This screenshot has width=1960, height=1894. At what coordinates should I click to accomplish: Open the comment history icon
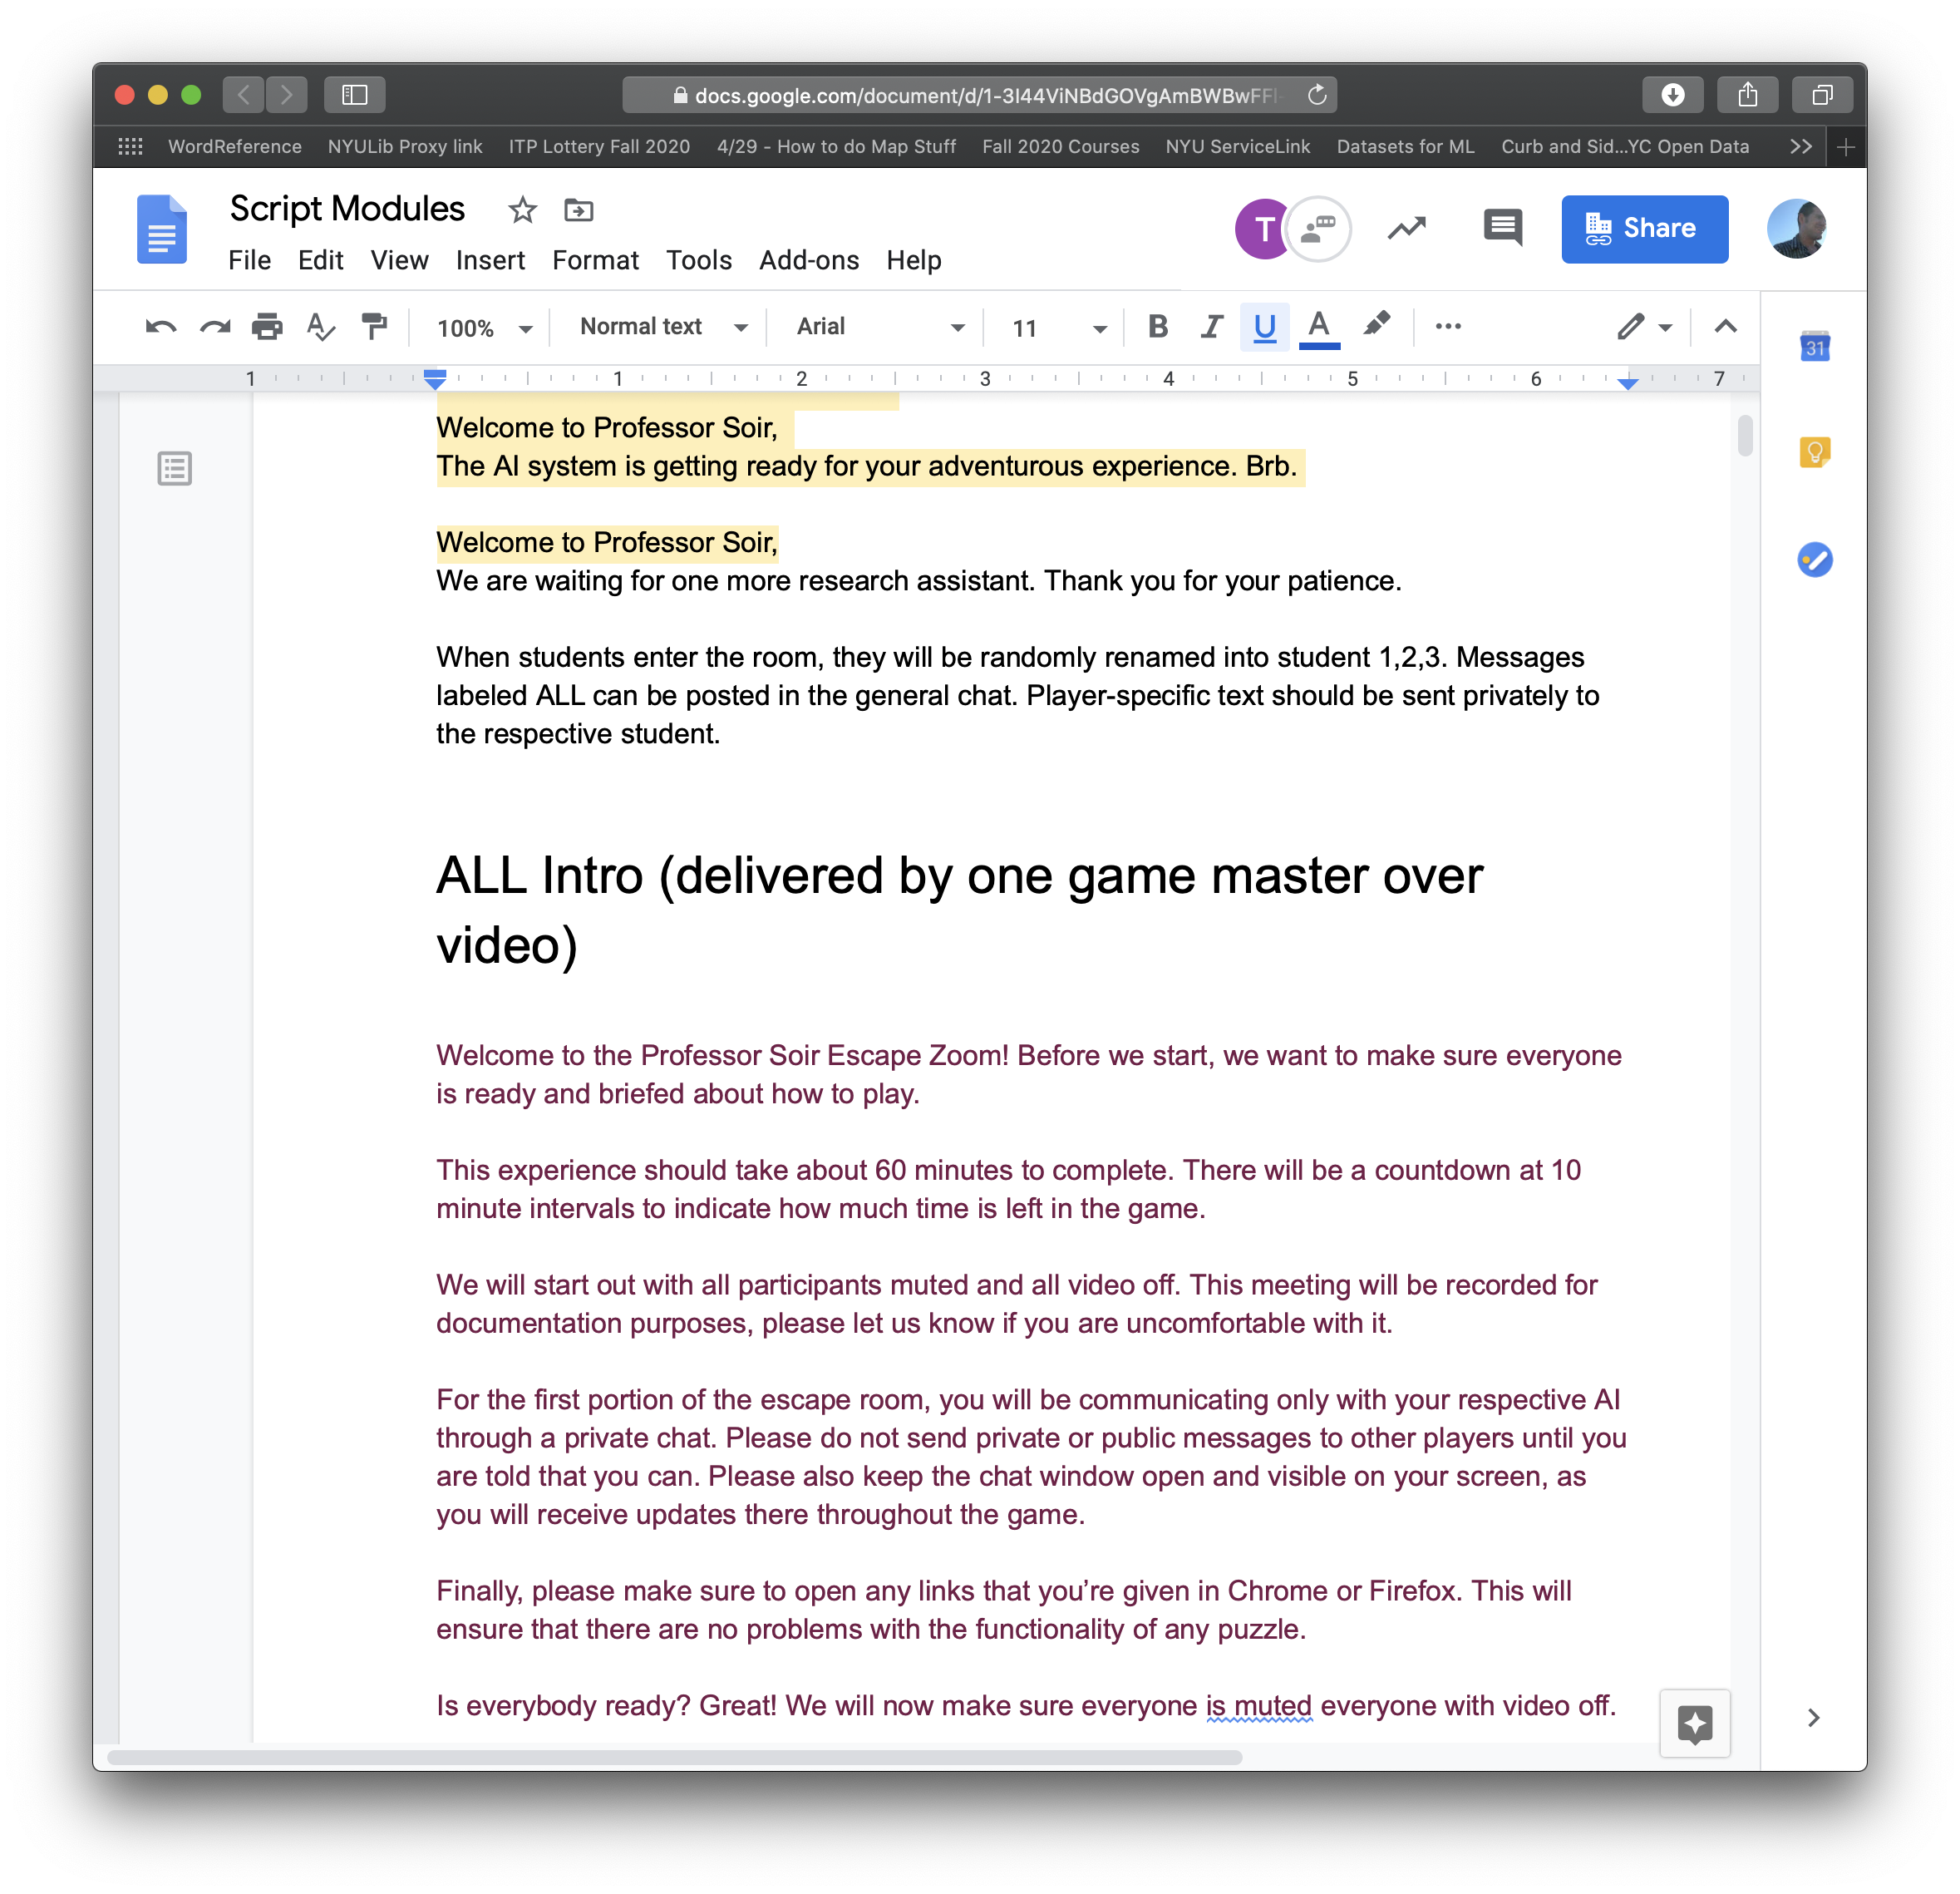pos(1502,228)
